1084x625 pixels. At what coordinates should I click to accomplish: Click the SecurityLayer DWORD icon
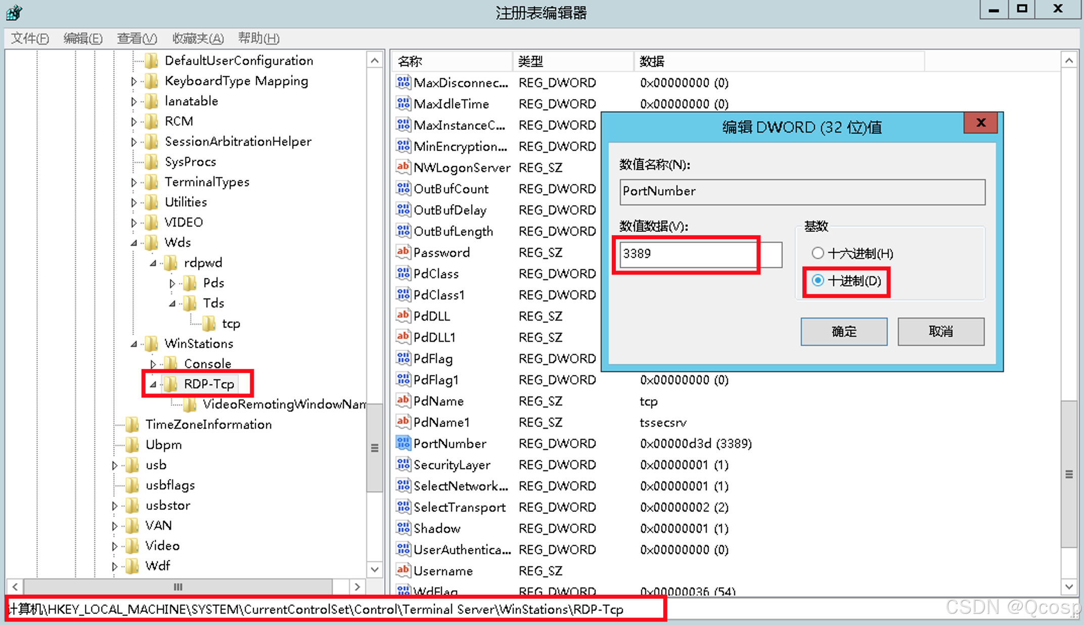click(x=403, y=464)
